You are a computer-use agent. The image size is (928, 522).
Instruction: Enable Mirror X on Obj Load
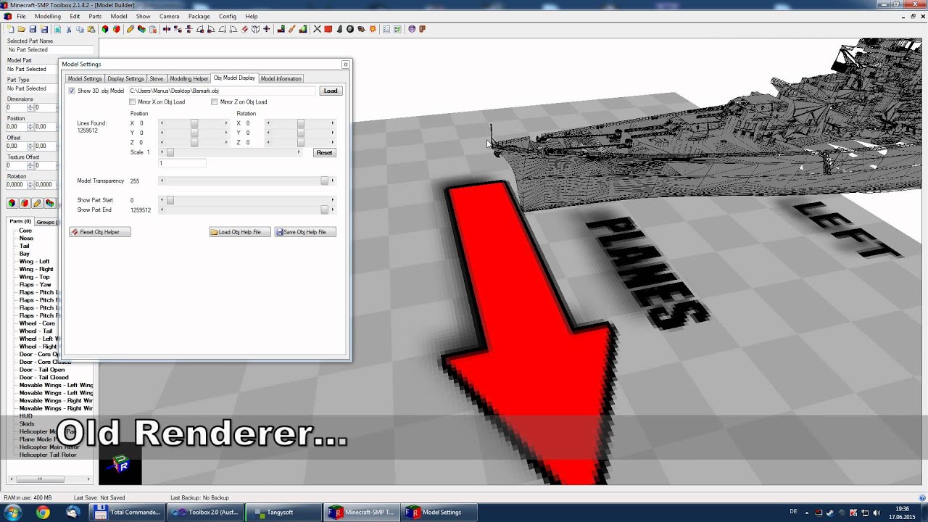(132, 102)
